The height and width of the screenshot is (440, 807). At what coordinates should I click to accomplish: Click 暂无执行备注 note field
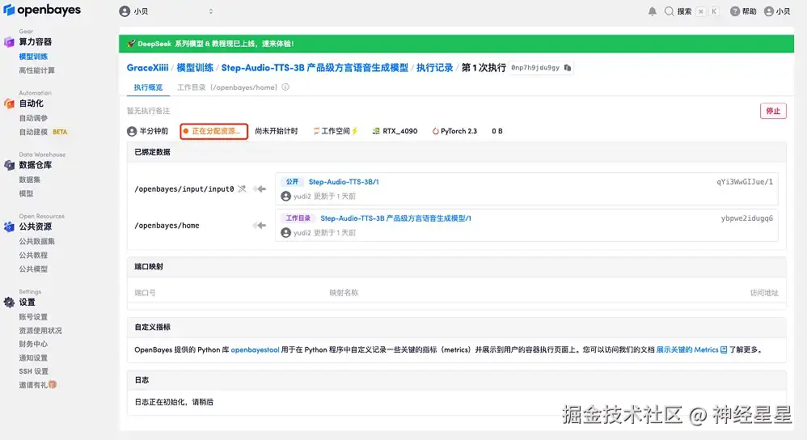[x=148, y=111]
